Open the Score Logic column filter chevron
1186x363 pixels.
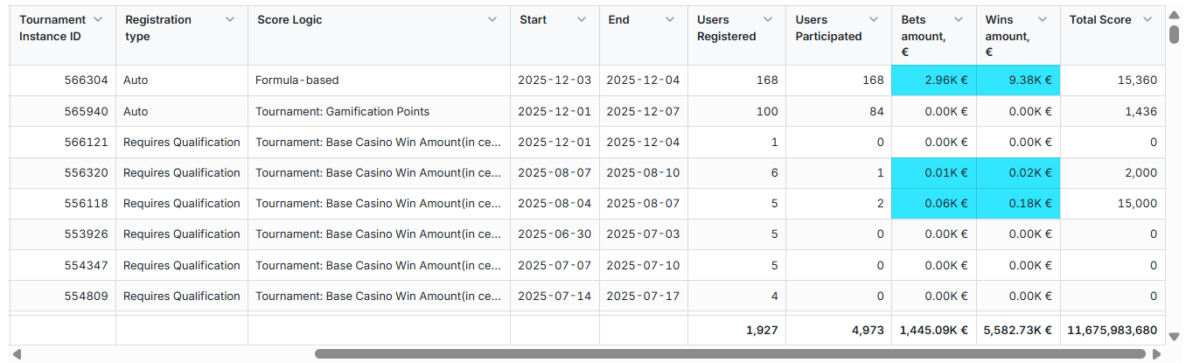pyautogui.click(x=493, y=19)
